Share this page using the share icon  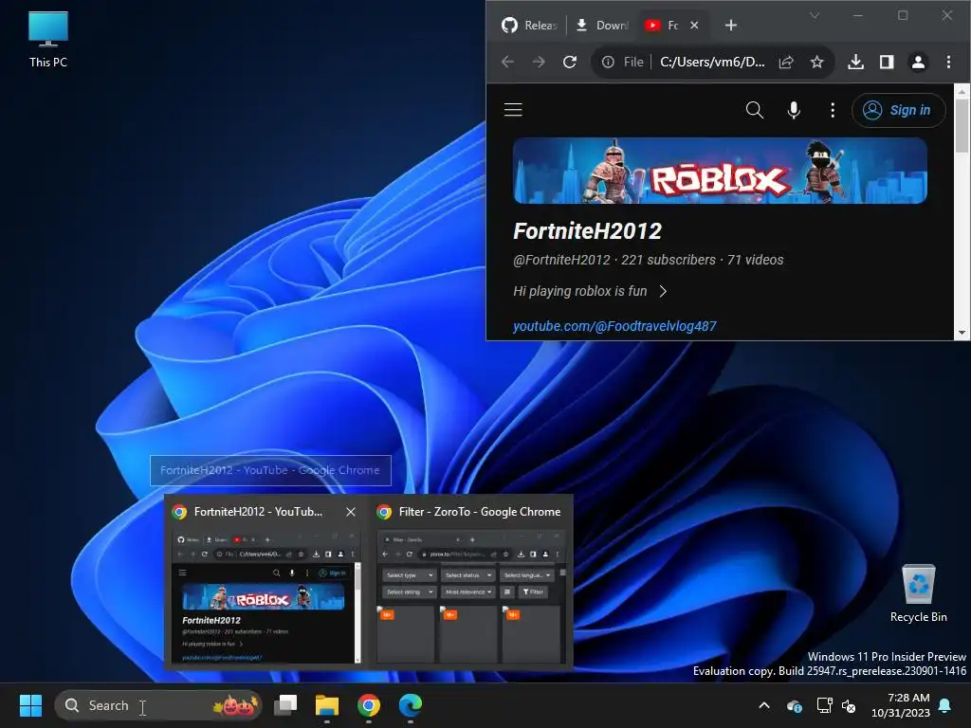(786, 62)
